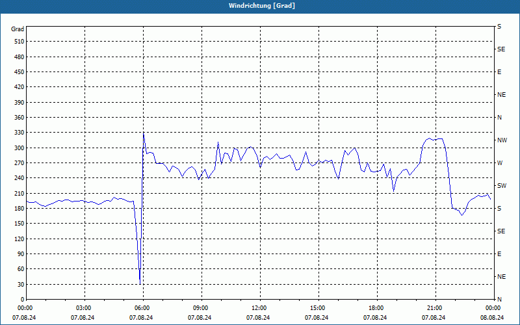Click the 180 y-axis value
The image size is (520, 325).
coord(19,209)
